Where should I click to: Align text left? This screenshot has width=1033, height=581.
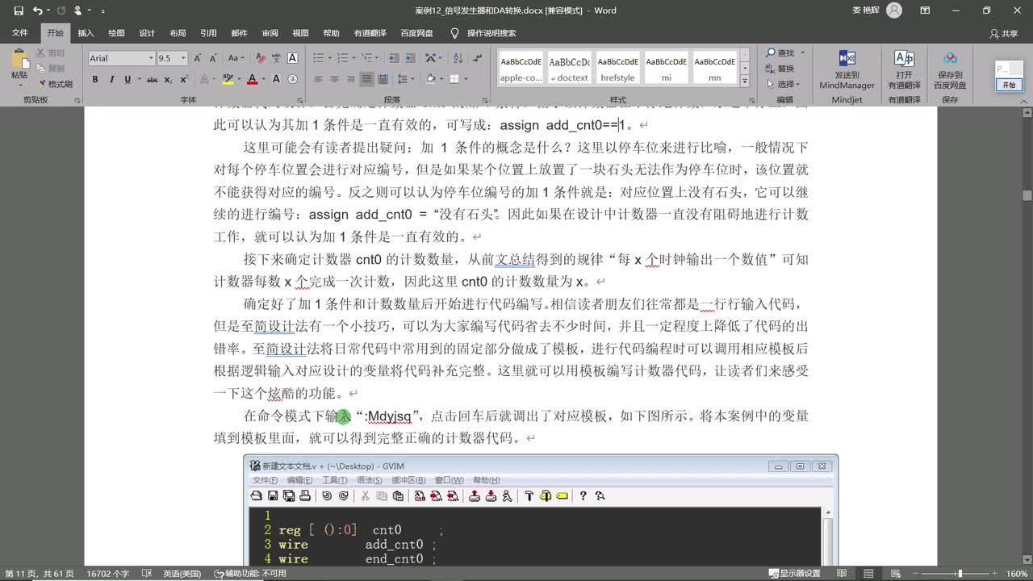click(318, 79)
